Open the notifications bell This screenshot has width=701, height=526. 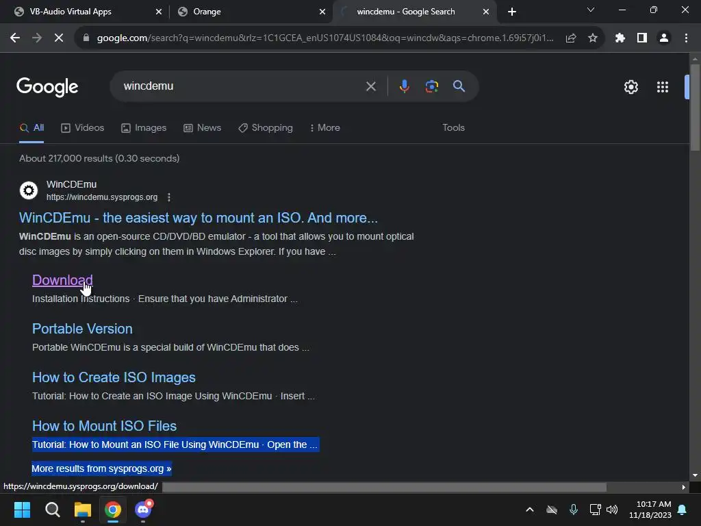683,510
